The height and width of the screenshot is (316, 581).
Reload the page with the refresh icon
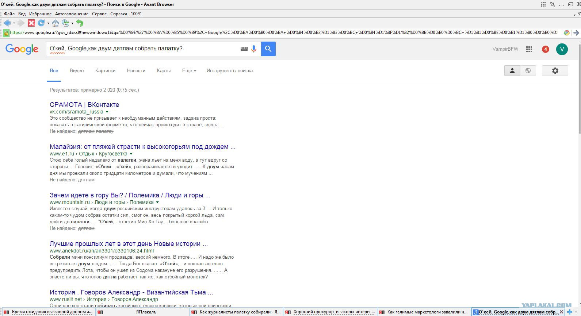(41, 23)
